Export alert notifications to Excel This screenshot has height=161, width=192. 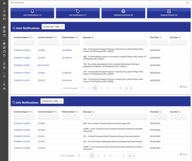(184, 87)
